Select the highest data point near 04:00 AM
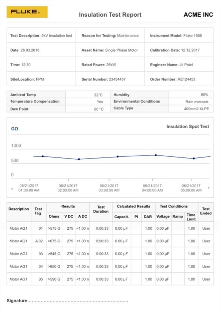 pos(156,155)
